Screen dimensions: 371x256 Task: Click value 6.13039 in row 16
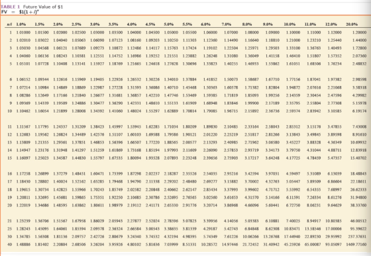point(335,173)
